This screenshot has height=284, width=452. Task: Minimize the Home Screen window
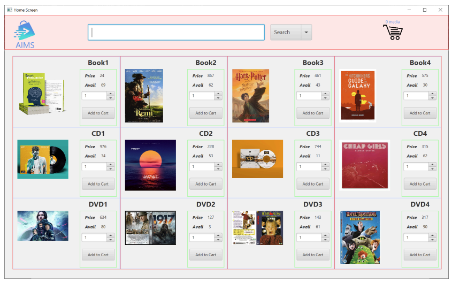coord(409,10)
